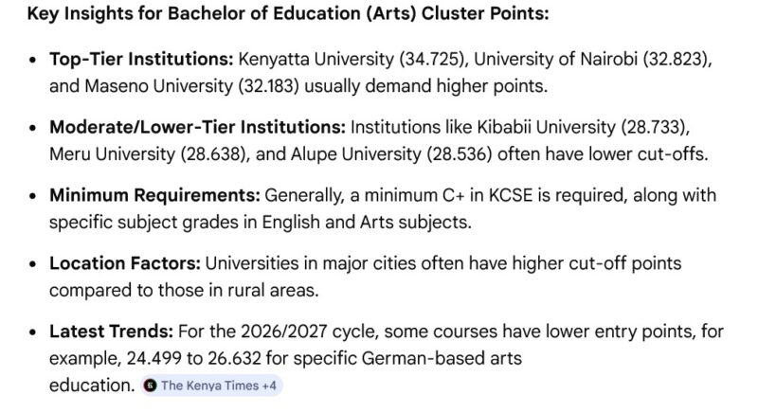
Task: Open The Kenya Times +4 sources chip
Action: pyautogui.click(x=211, y=386)
